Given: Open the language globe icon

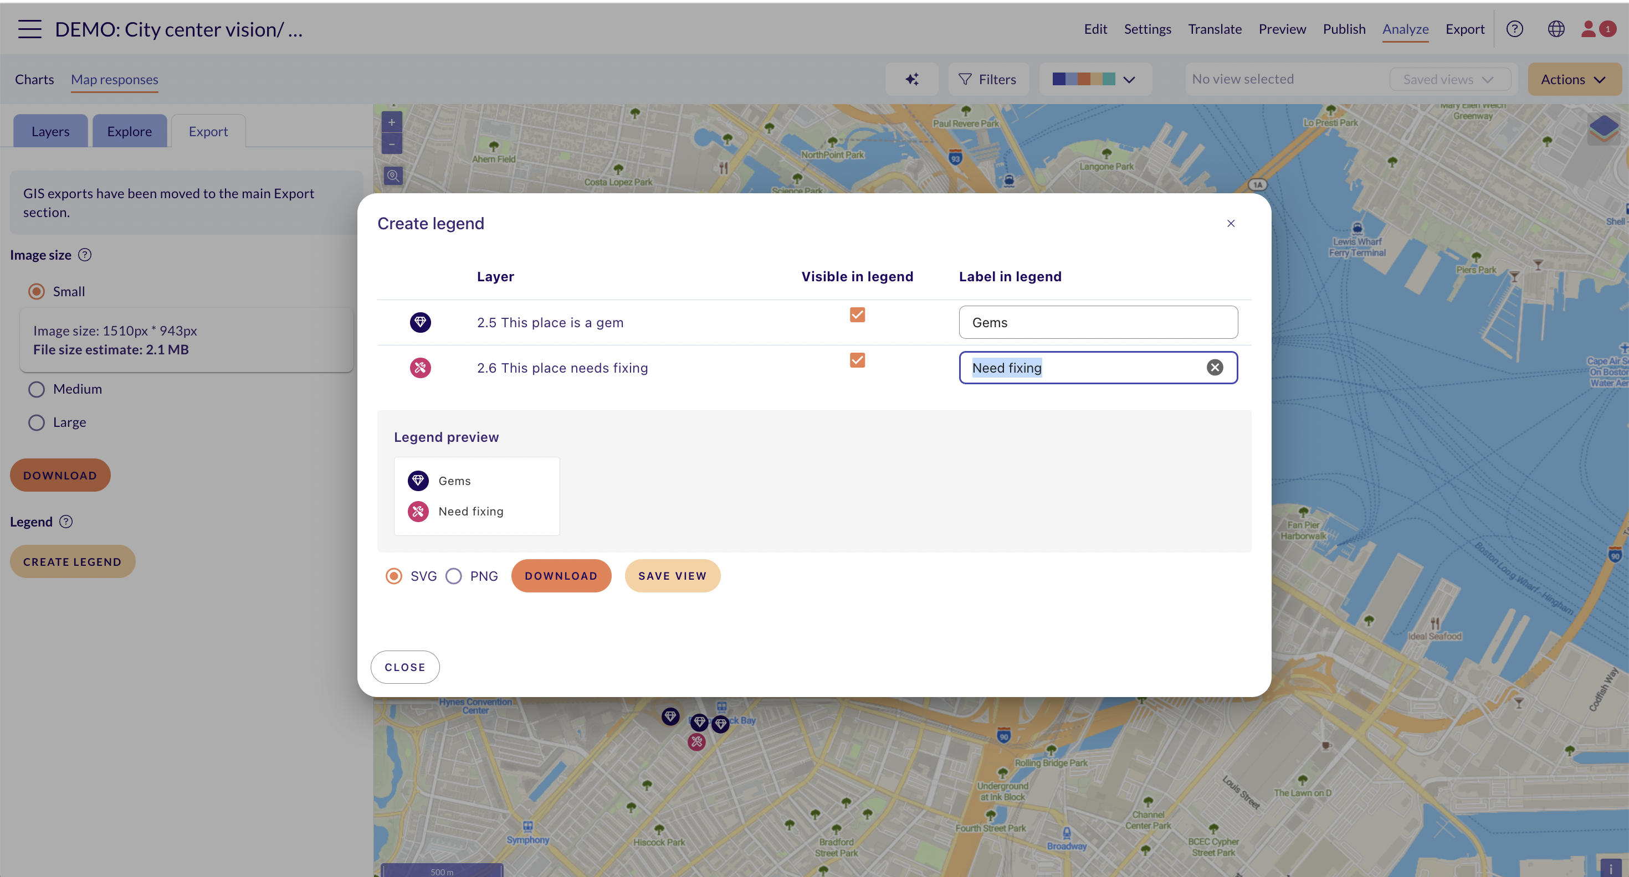Looking at the screenshot, I should coord(1556,29).
